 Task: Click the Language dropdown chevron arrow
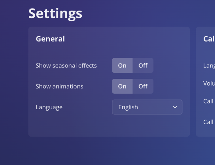tap(175, 107)
